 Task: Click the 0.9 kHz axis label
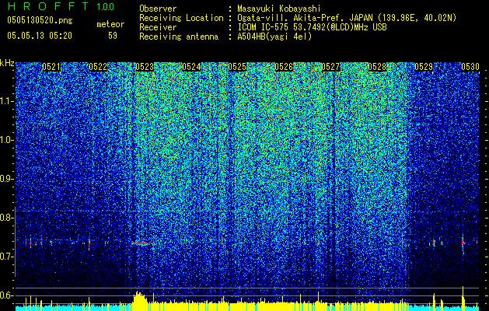point(7,179)
